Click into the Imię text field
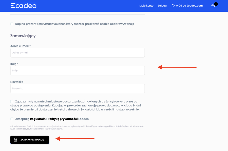Image resolution: width=228 pixels, height=151 pixels. [x=77, y=71]
